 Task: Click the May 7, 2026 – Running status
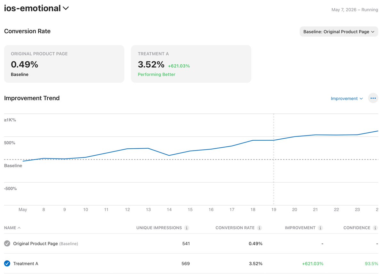(x=355, y=10)
